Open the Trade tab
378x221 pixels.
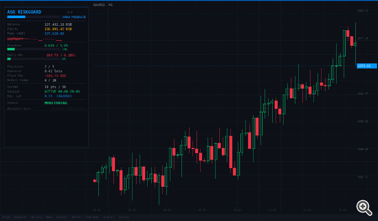pos(7,217)
